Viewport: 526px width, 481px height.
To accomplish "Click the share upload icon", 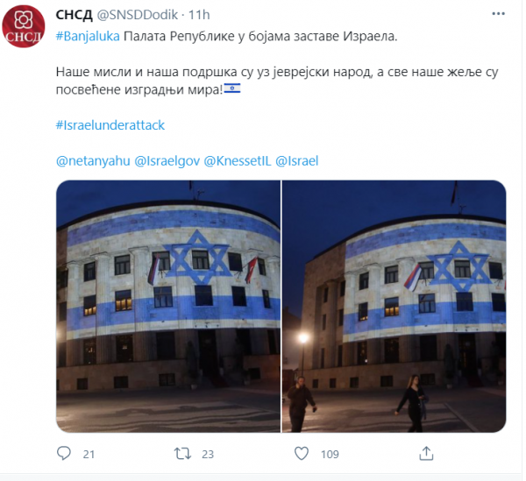I will (x=426, y=453).
